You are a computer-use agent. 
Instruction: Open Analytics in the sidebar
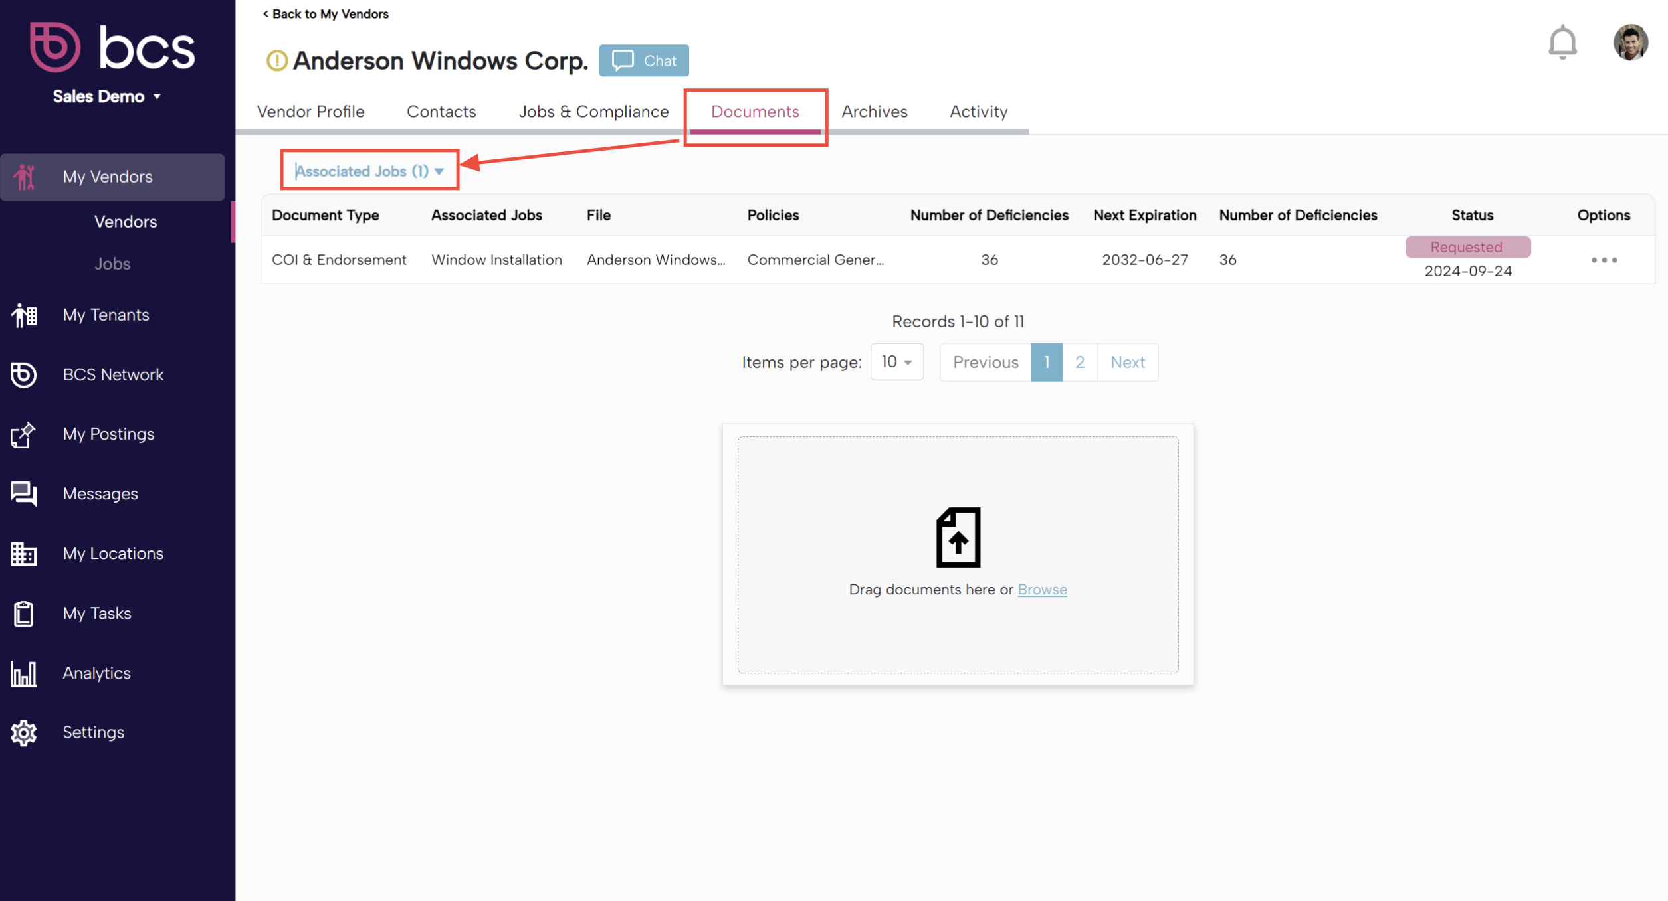[x=96, y=673]
